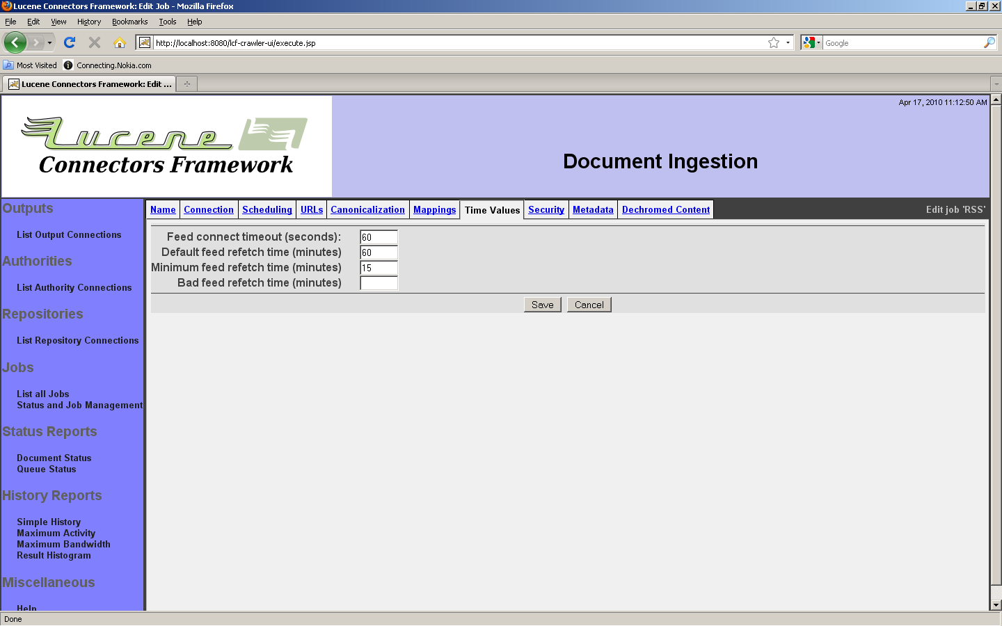1002x626 pixels.
Task: Go to the Home page icon
Action: (120, 42)
